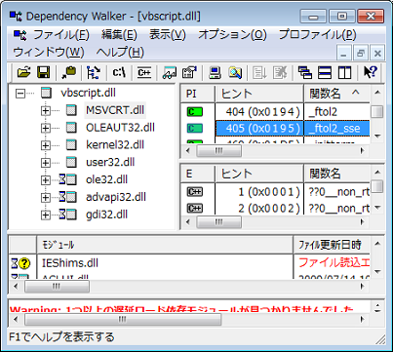Viewport: 393px width, 352px height.
Task: Expand the OLEAUT32.dll tree node
Action: (x=46, y=128)
